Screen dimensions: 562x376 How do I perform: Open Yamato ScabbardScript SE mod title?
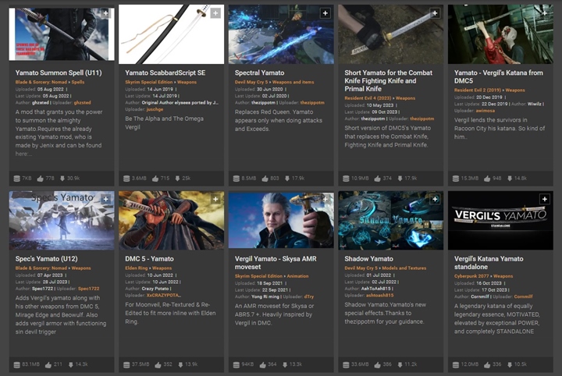point(165,73)
